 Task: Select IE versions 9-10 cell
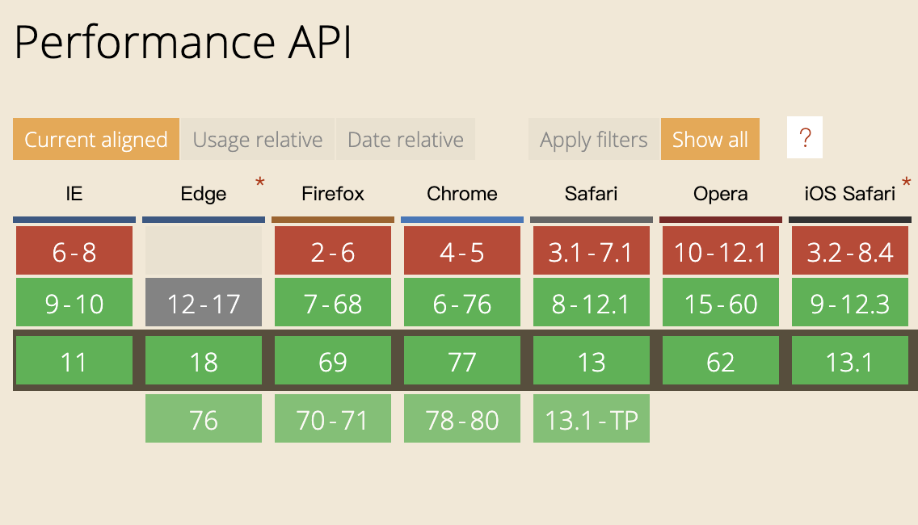pos(74,302)
